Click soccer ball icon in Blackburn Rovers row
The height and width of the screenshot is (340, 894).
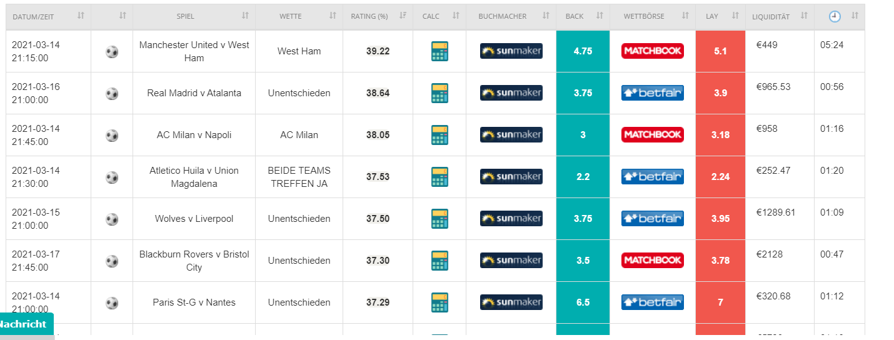point(112,261)
